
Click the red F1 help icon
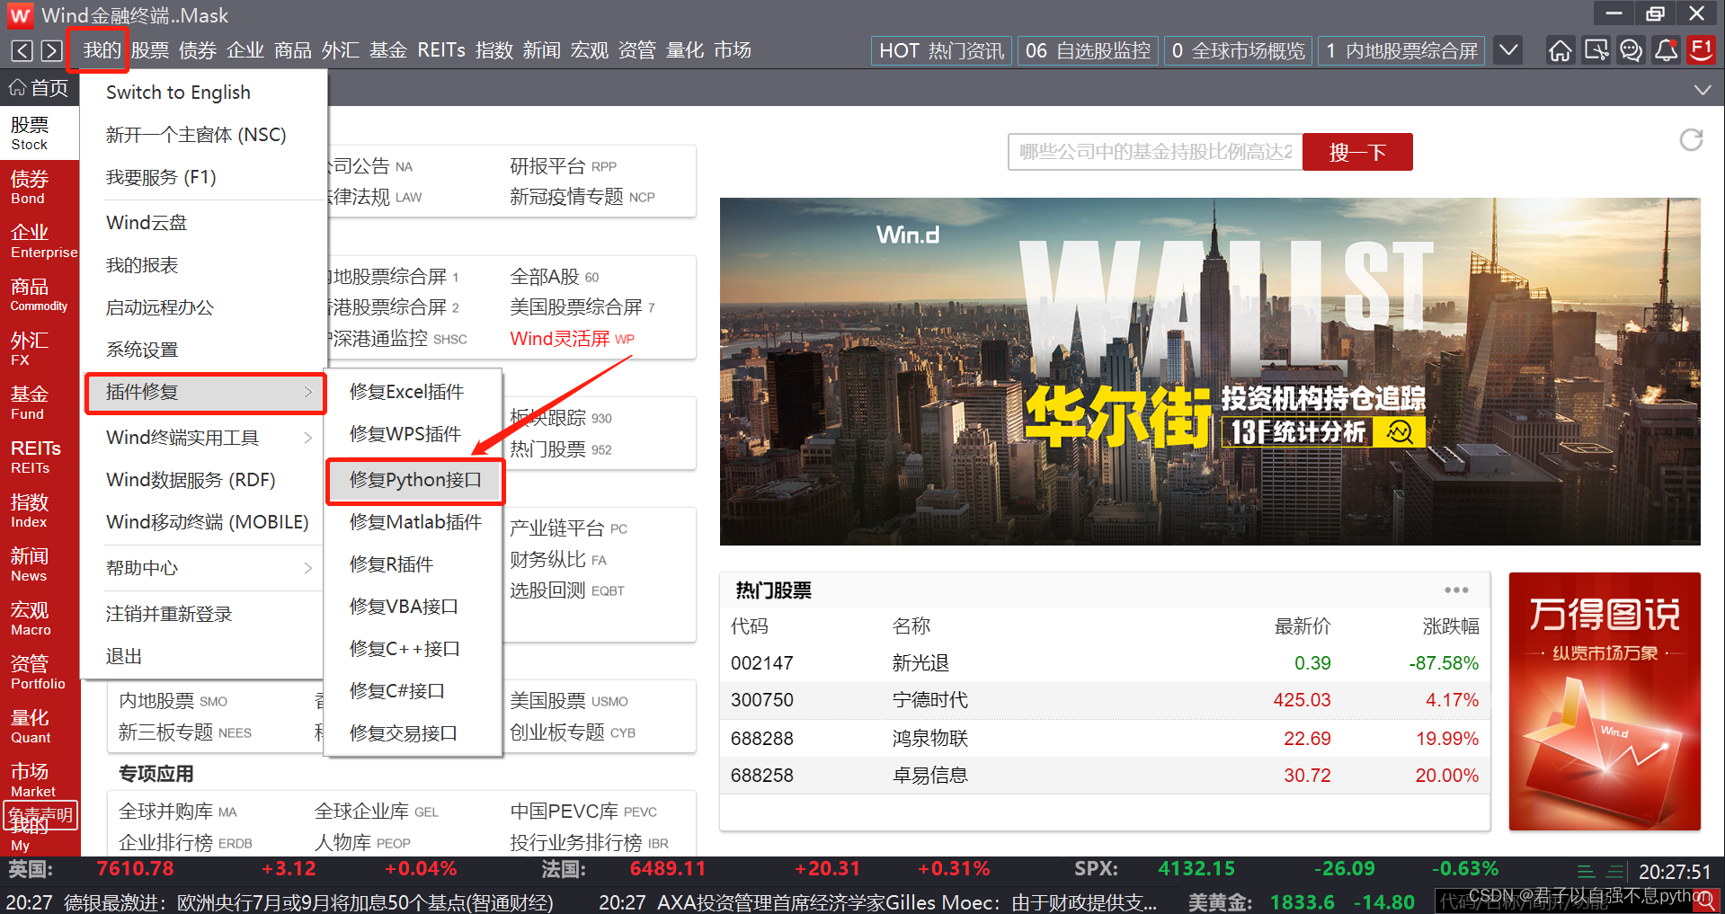[1701, 49]
